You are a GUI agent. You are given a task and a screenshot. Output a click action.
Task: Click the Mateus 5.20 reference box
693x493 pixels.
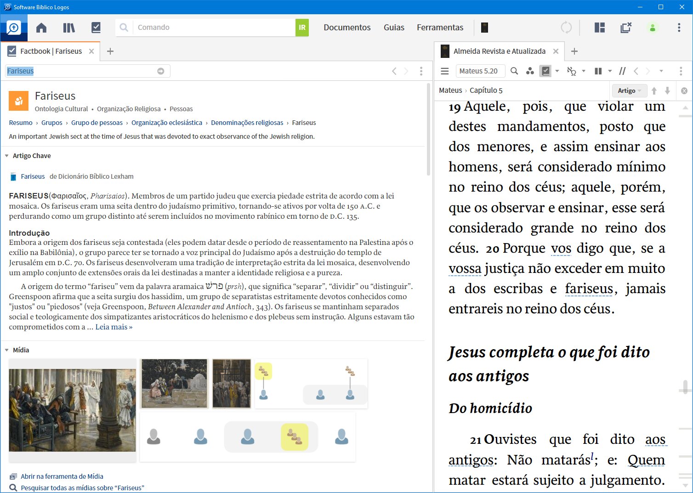[x=480, y=71]
